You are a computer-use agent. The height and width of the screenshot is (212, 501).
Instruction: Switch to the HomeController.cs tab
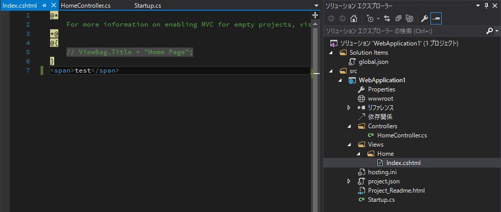86,6
